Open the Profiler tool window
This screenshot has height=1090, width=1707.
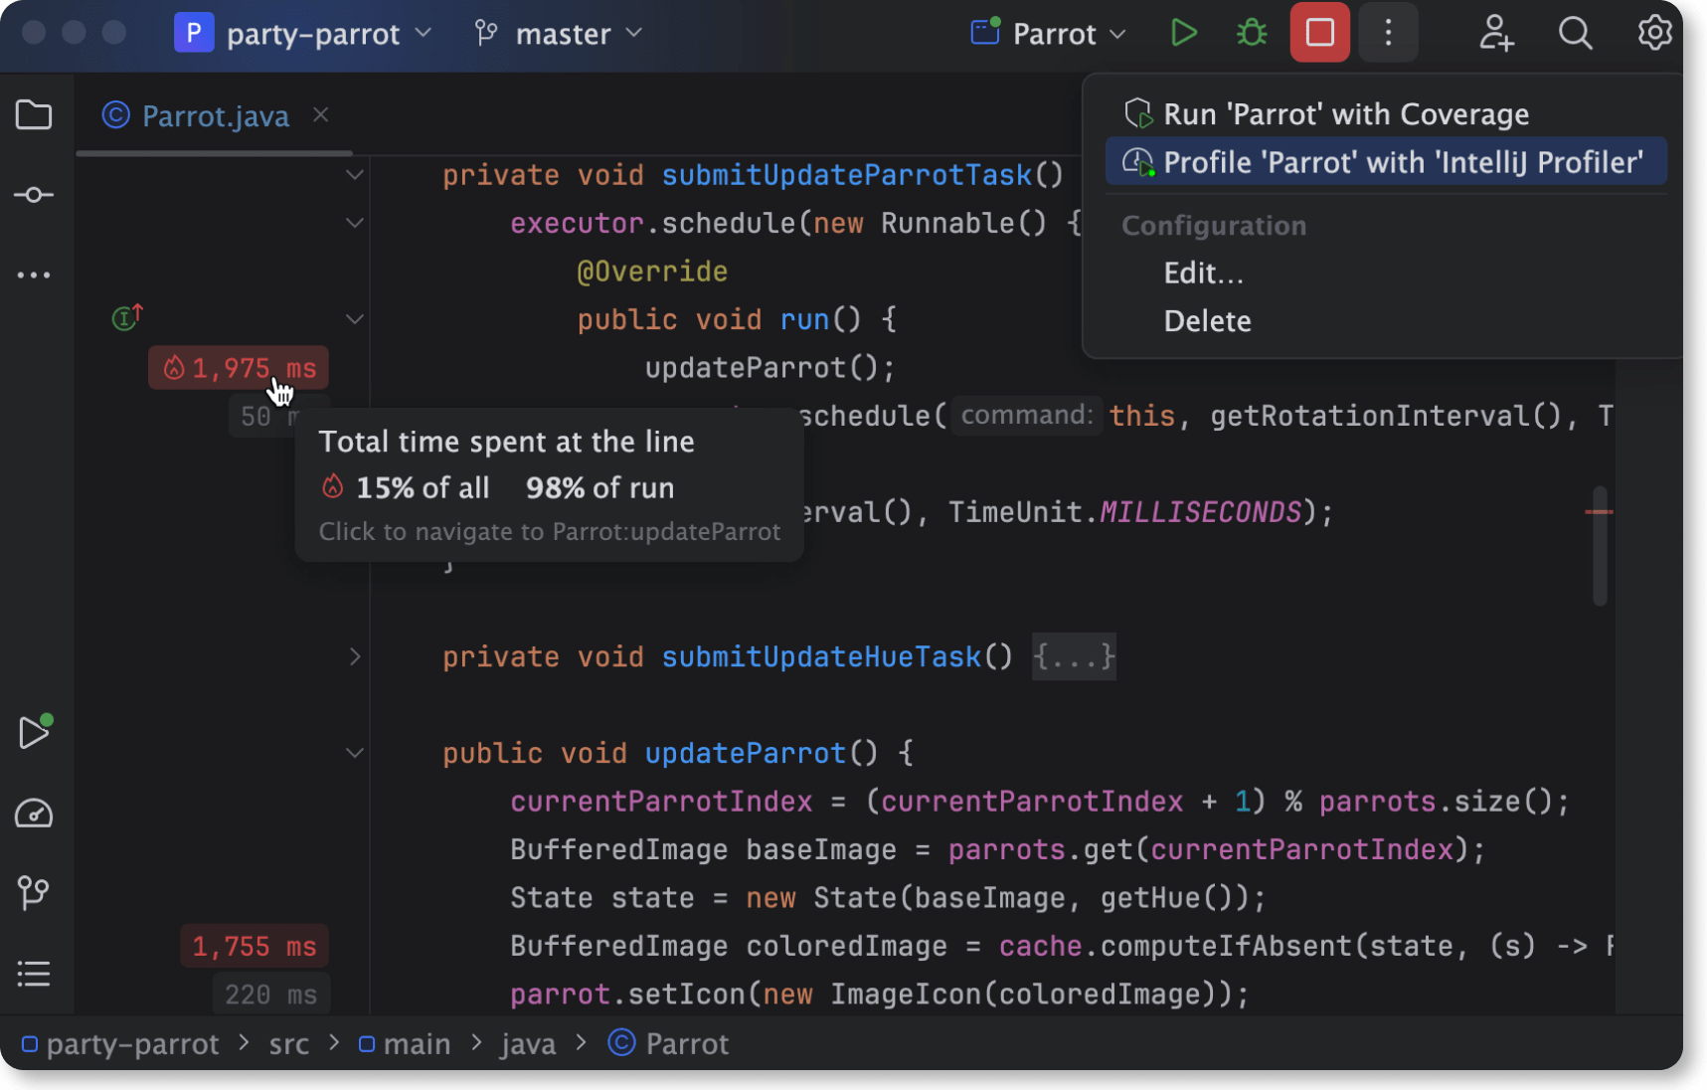pyautogui.click(x=34, y=814)
